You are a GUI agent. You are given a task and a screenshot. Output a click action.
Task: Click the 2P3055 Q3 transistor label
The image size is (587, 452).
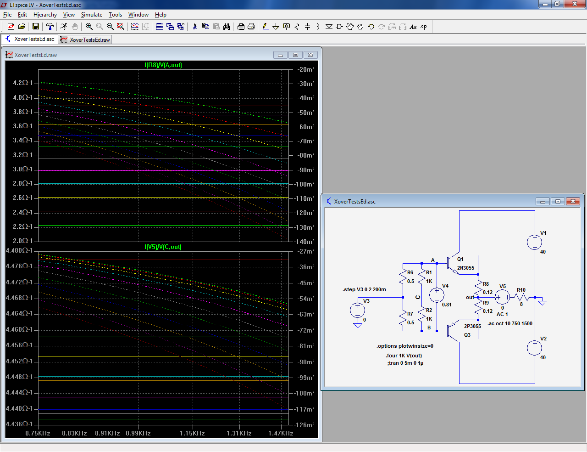472,330
